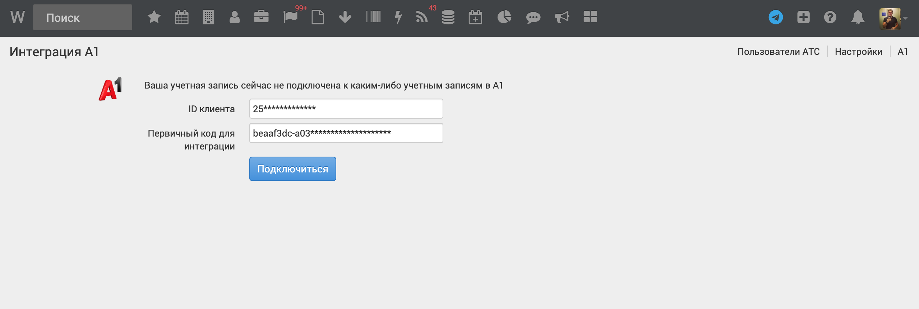This screenshot has width=919, height=309.
Task: Click the star favorites icon
Action: click(x=154, y=17)
